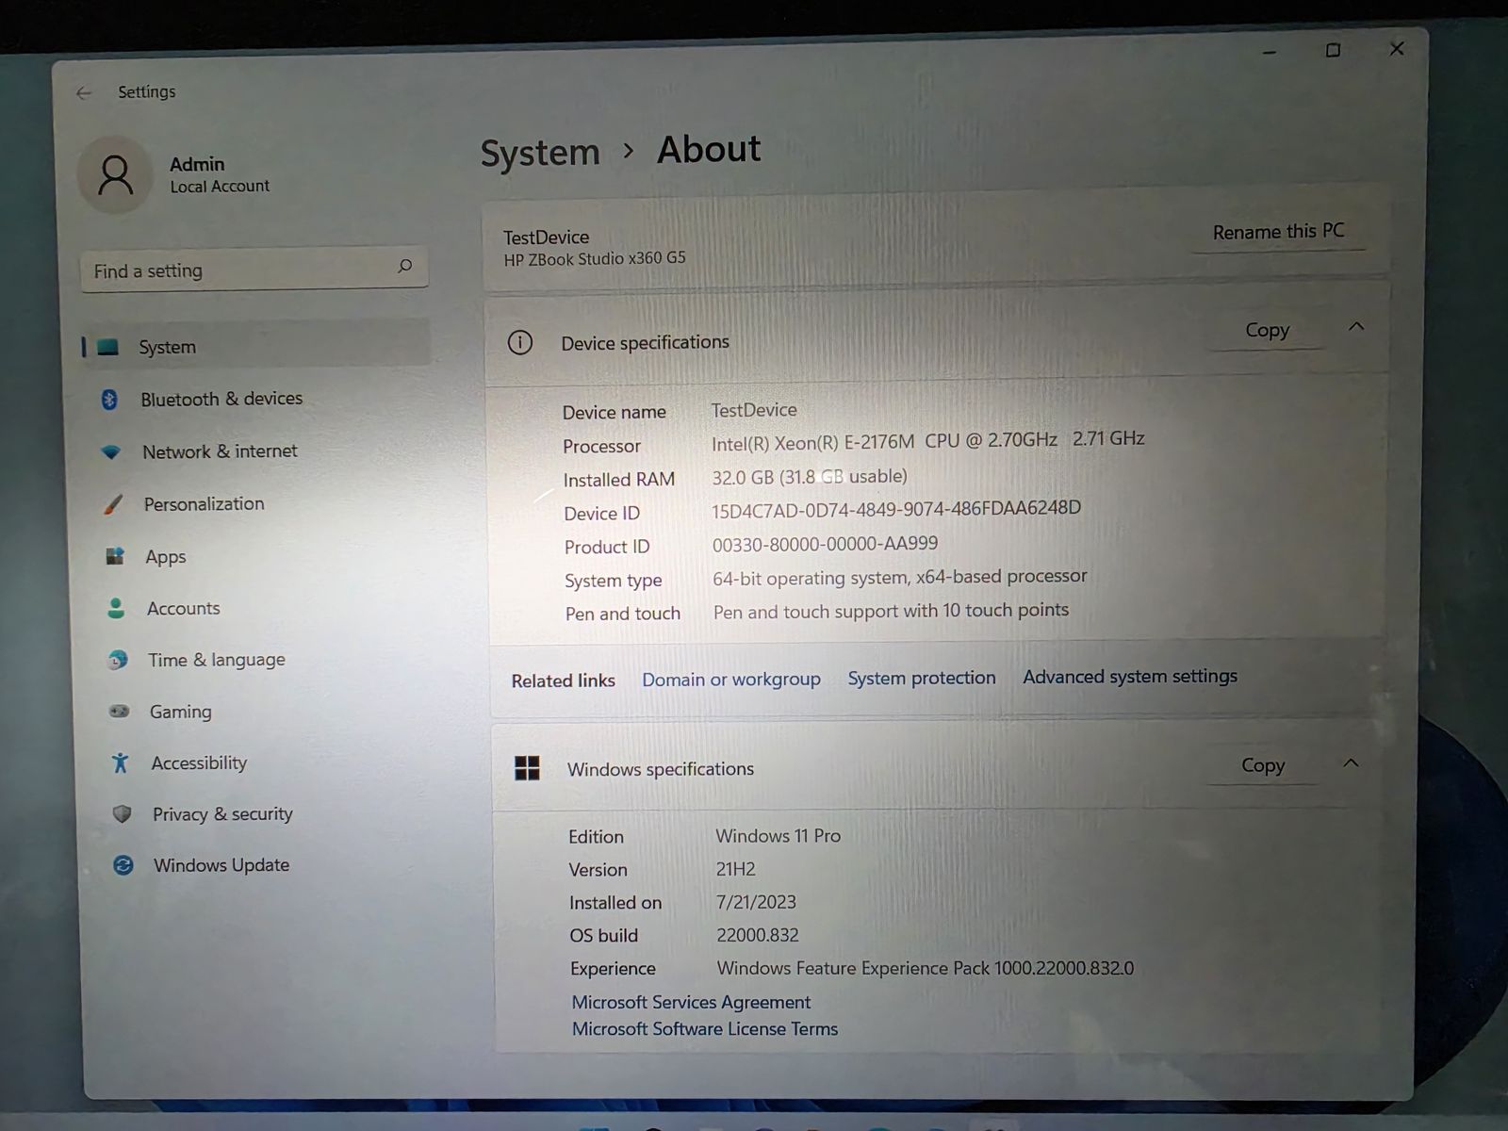Image resolution: width=1508 pixels, height=1131 pixels.
Task: Open Advanced system settings link
Action: (1129, 677)
